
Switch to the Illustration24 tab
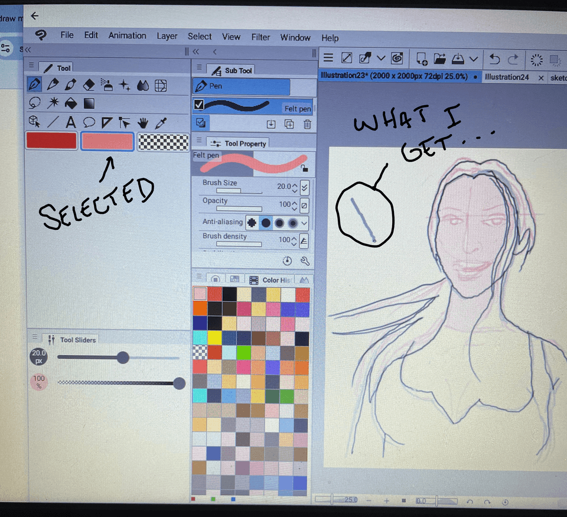tap(506, 77)
